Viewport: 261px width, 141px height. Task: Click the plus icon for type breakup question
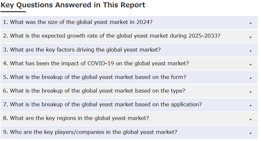click(250, 92)
